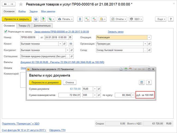
Task: Click the Отмена button in the dialog
Action: coord(70,82)
